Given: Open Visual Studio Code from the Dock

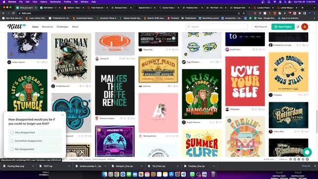Looking at the screenshot, I should [x=183, y=174].
